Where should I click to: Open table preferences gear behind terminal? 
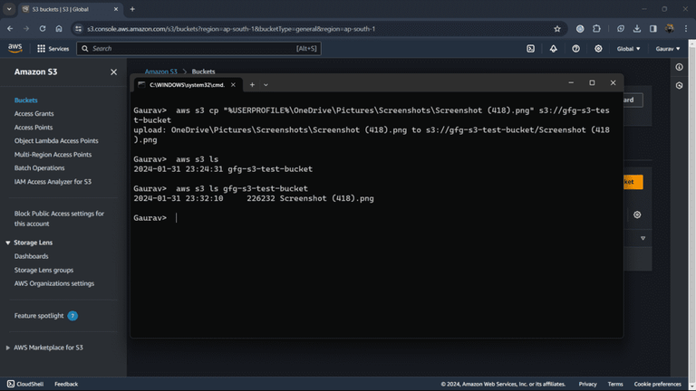(x=637, y=215)
